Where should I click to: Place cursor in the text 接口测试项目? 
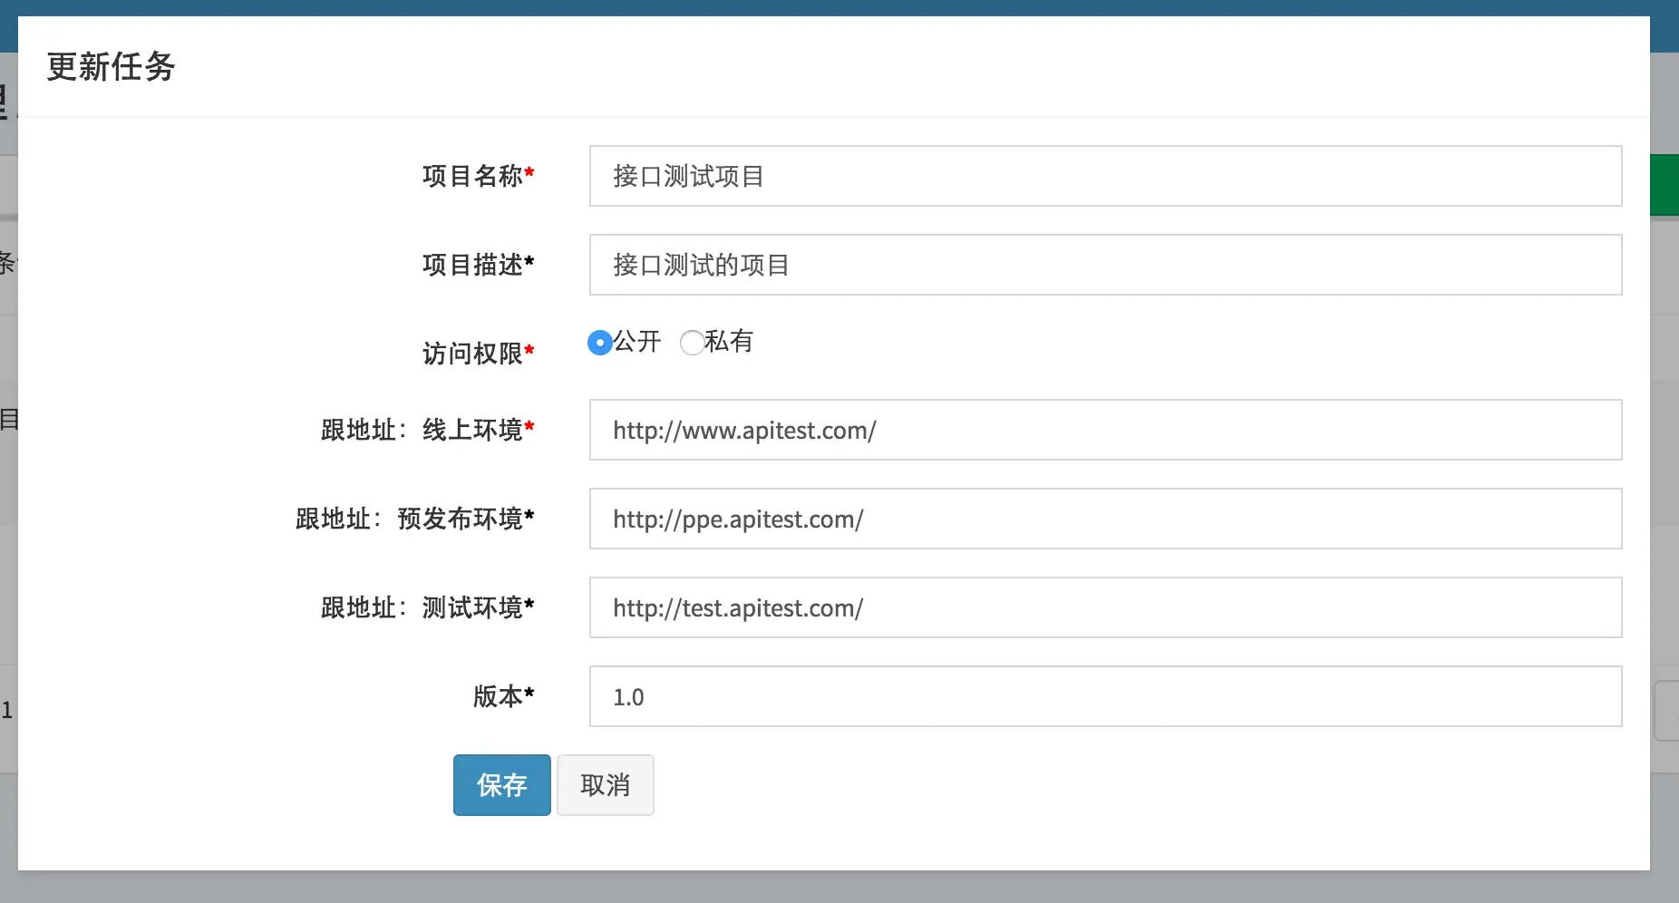coord(688,176)
